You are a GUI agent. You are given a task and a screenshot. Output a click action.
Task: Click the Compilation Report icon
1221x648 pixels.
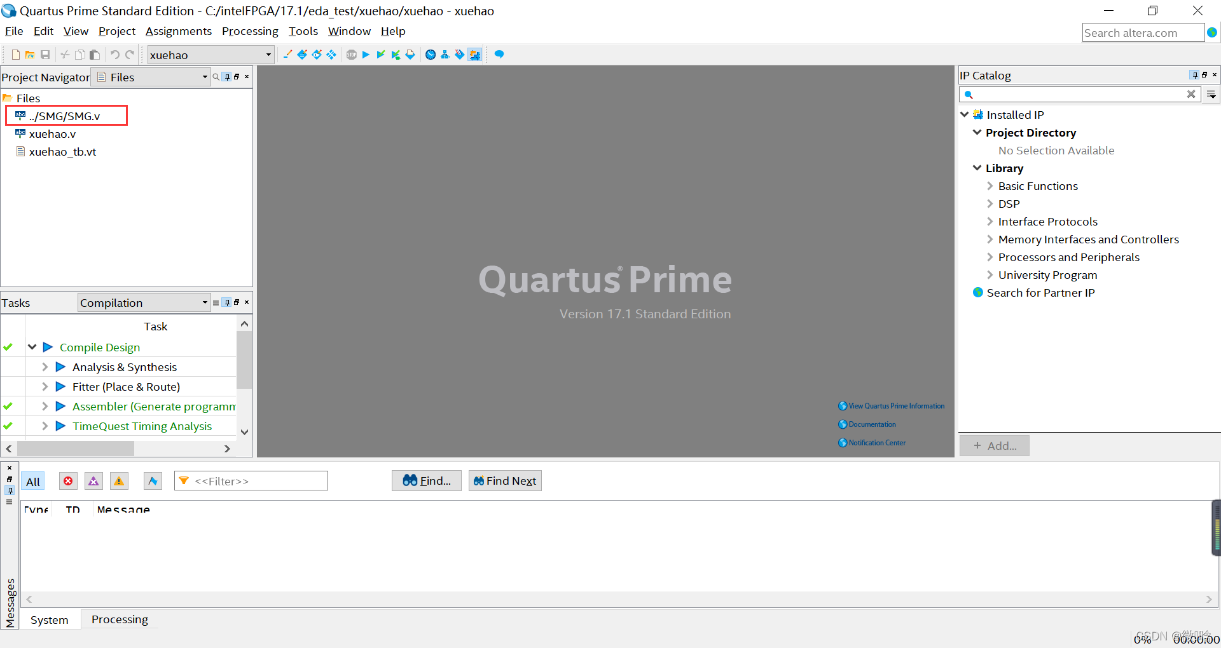click(410, 55)
